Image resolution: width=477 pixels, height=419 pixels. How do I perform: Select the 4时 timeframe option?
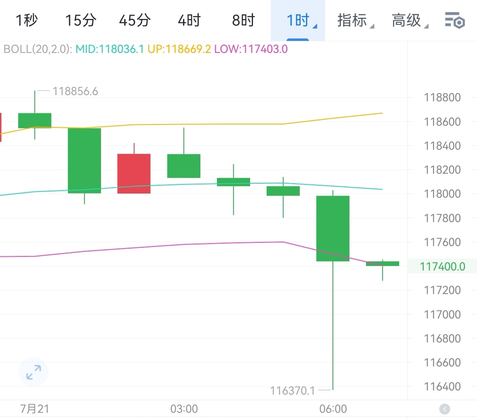(x=188, y=20)
